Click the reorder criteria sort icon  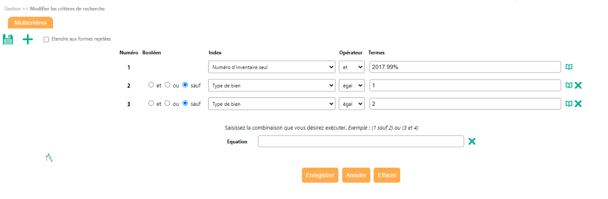coord(49,158)
